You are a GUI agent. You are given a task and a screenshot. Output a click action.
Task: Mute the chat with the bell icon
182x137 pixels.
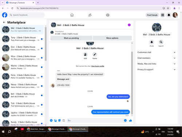[152, 42]
